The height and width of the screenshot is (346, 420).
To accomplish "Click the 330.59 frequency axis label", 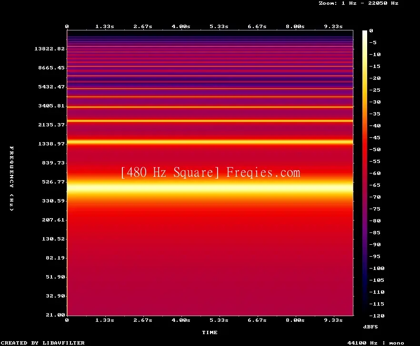I will [53, 201].
